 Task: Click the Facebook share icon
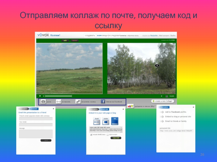pos(103,102)
